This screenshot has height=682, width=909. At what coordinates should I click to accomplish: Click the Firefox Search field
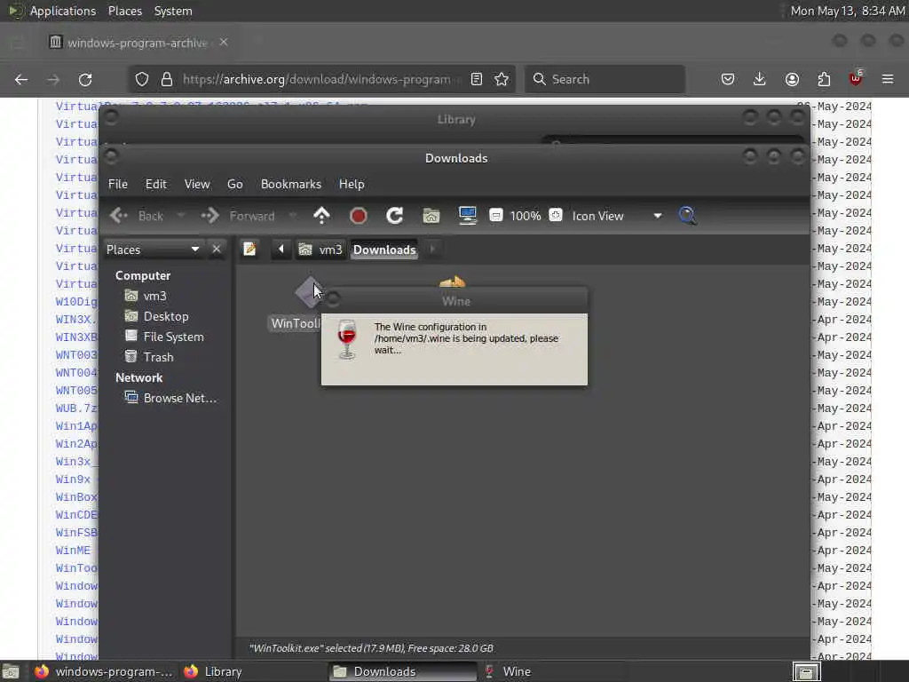click(605, 79)
